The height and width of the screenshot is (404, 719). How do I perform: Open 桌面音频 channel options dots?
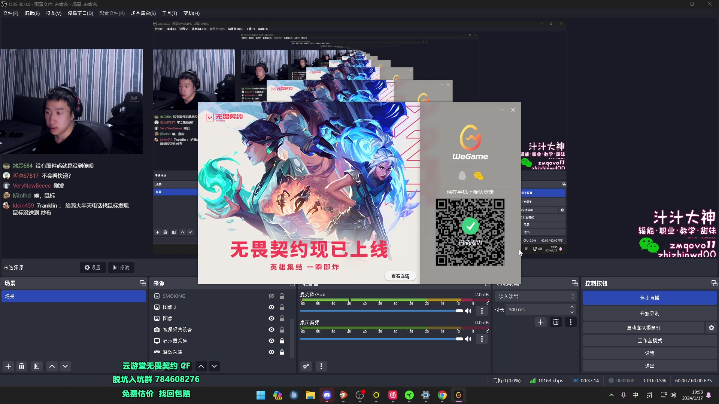tap(482, 339)
